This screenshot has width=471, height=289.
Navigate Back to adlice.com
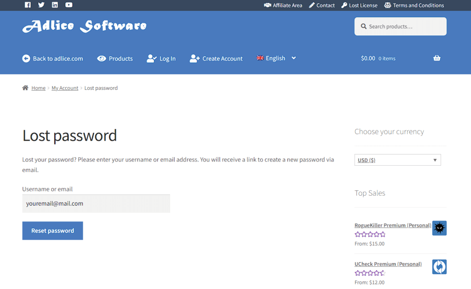tap(53, 58)
